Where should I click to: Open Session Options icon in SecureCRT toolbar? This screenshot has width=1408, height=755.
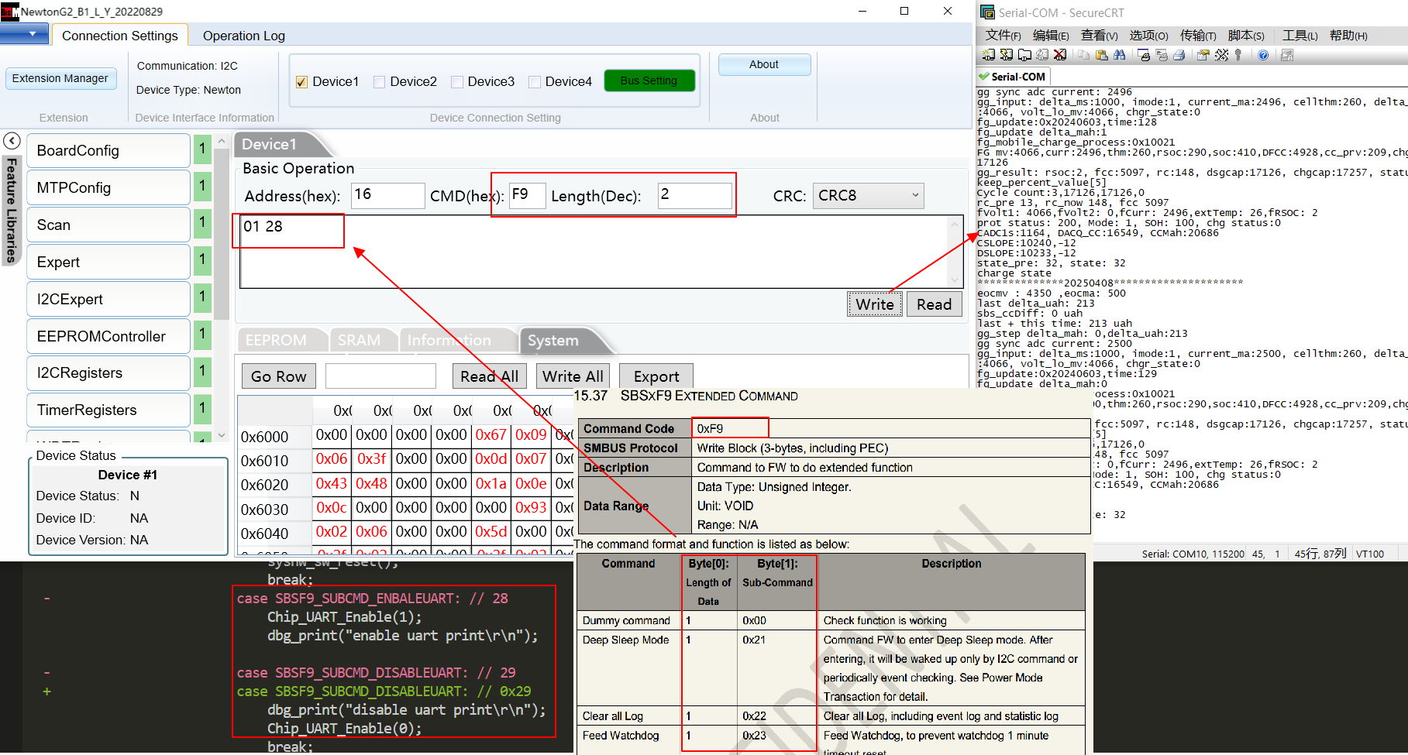coord(1203,55)
